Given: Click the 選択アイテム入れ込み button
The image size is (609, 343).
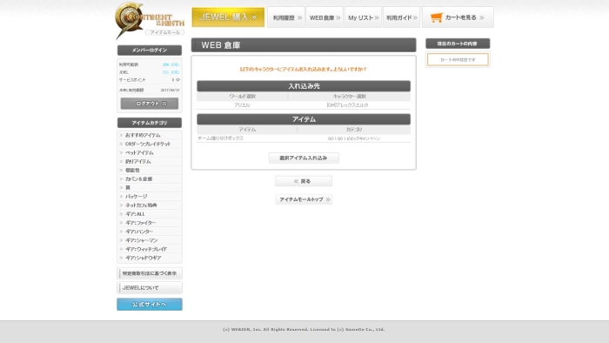Looking at the screenshot, I should click(x=304, y=158).
